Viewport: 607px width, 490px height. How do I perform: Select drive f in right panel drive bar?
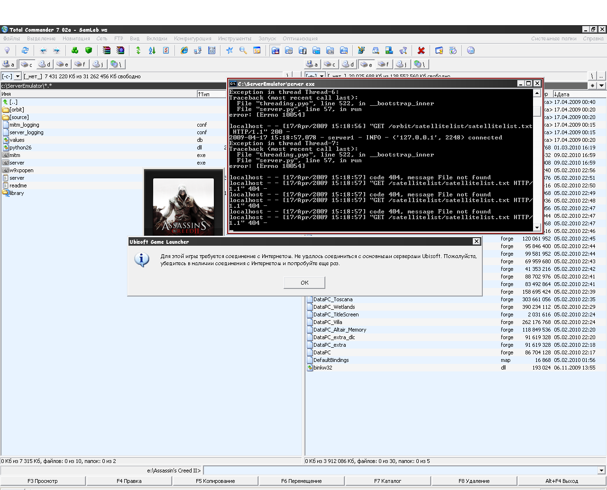(384, 64)
